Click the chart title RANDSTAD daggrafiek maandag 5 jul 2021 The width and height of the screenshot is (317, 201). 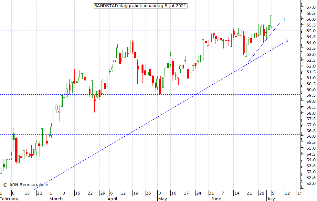[140, 6]
